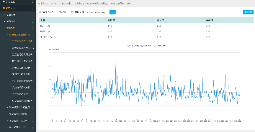Collapse the 空压机系统数据挖掘 submenu

click(x=19, y=35)
